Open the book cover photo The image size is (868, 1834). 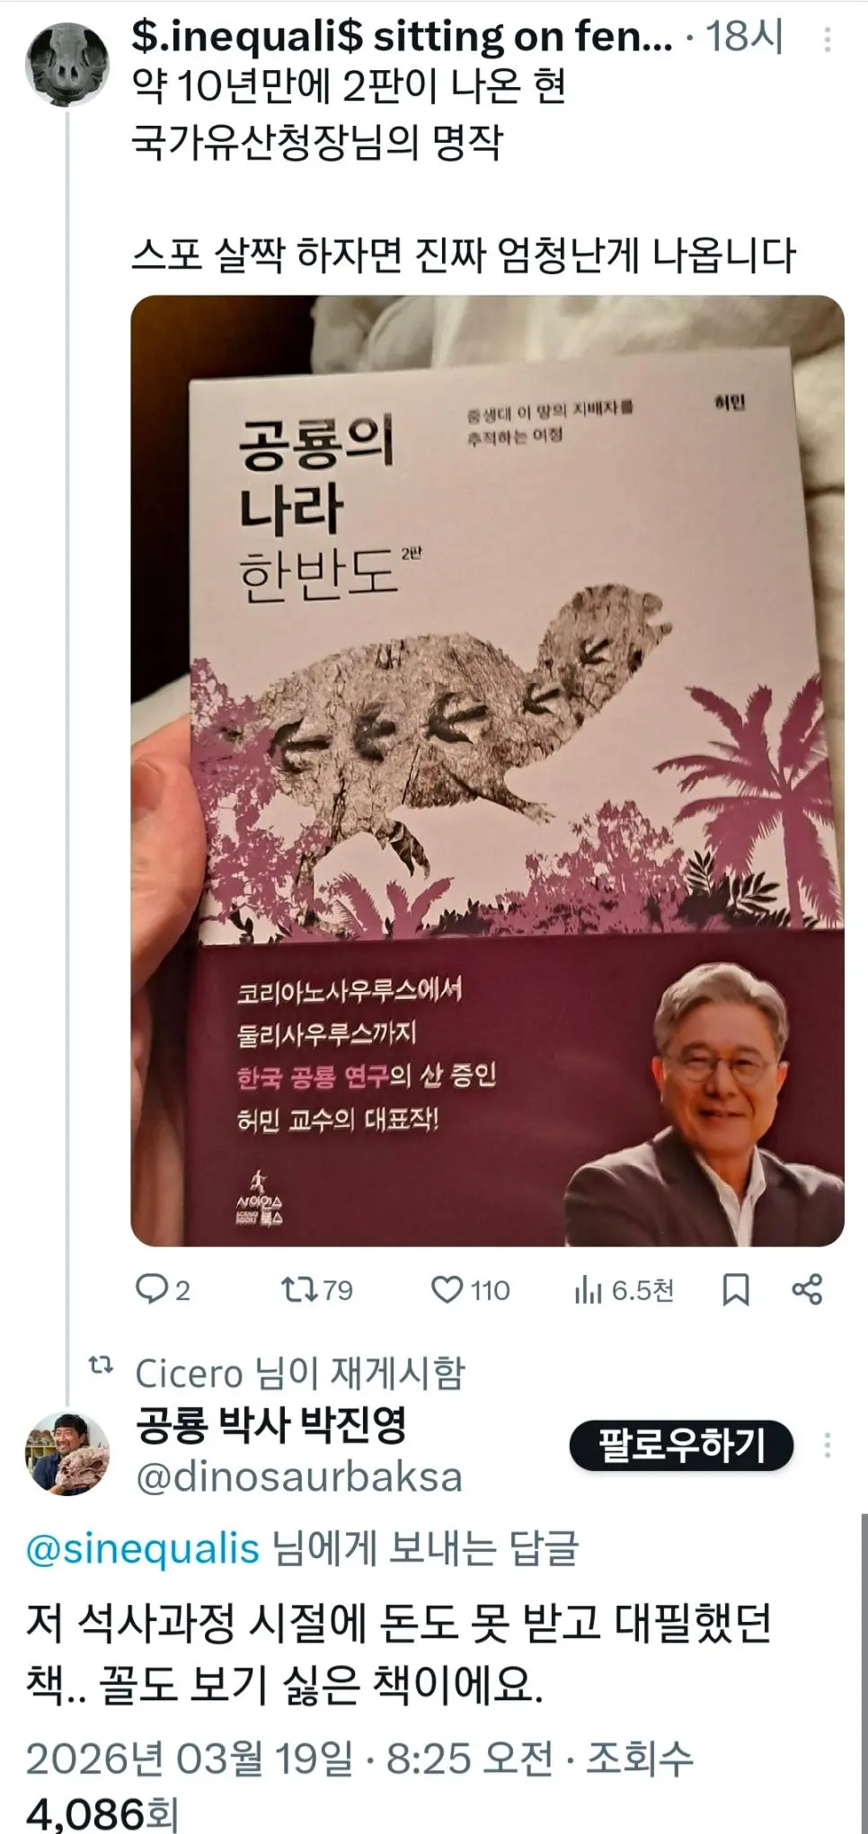(487, 770)
